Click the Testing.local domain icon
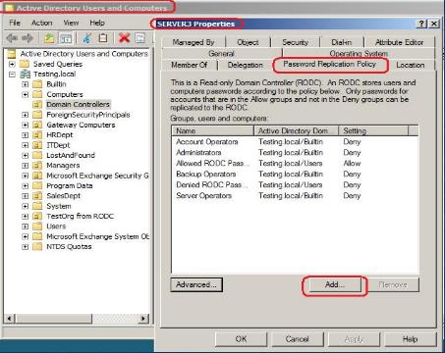The width and height of the screenshot is (445, 353). click(x=26, y=74)
